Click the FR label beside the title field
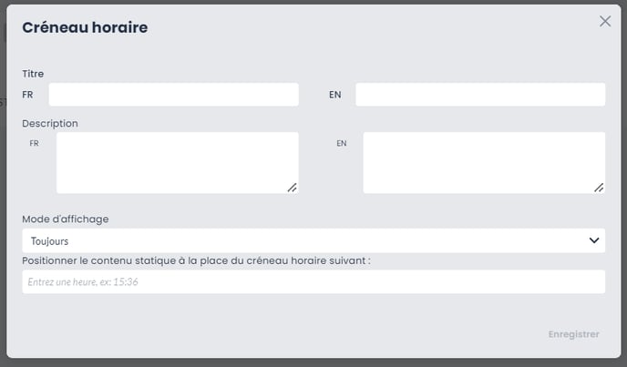 tap(27, 95)
